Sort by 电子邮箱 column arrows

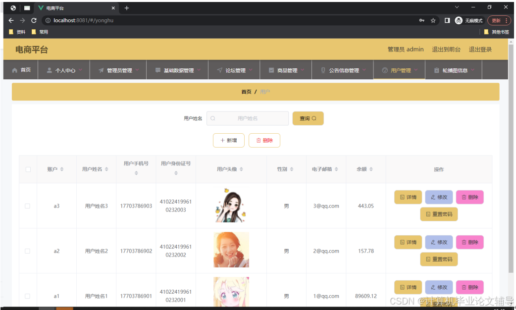[336, 169]
